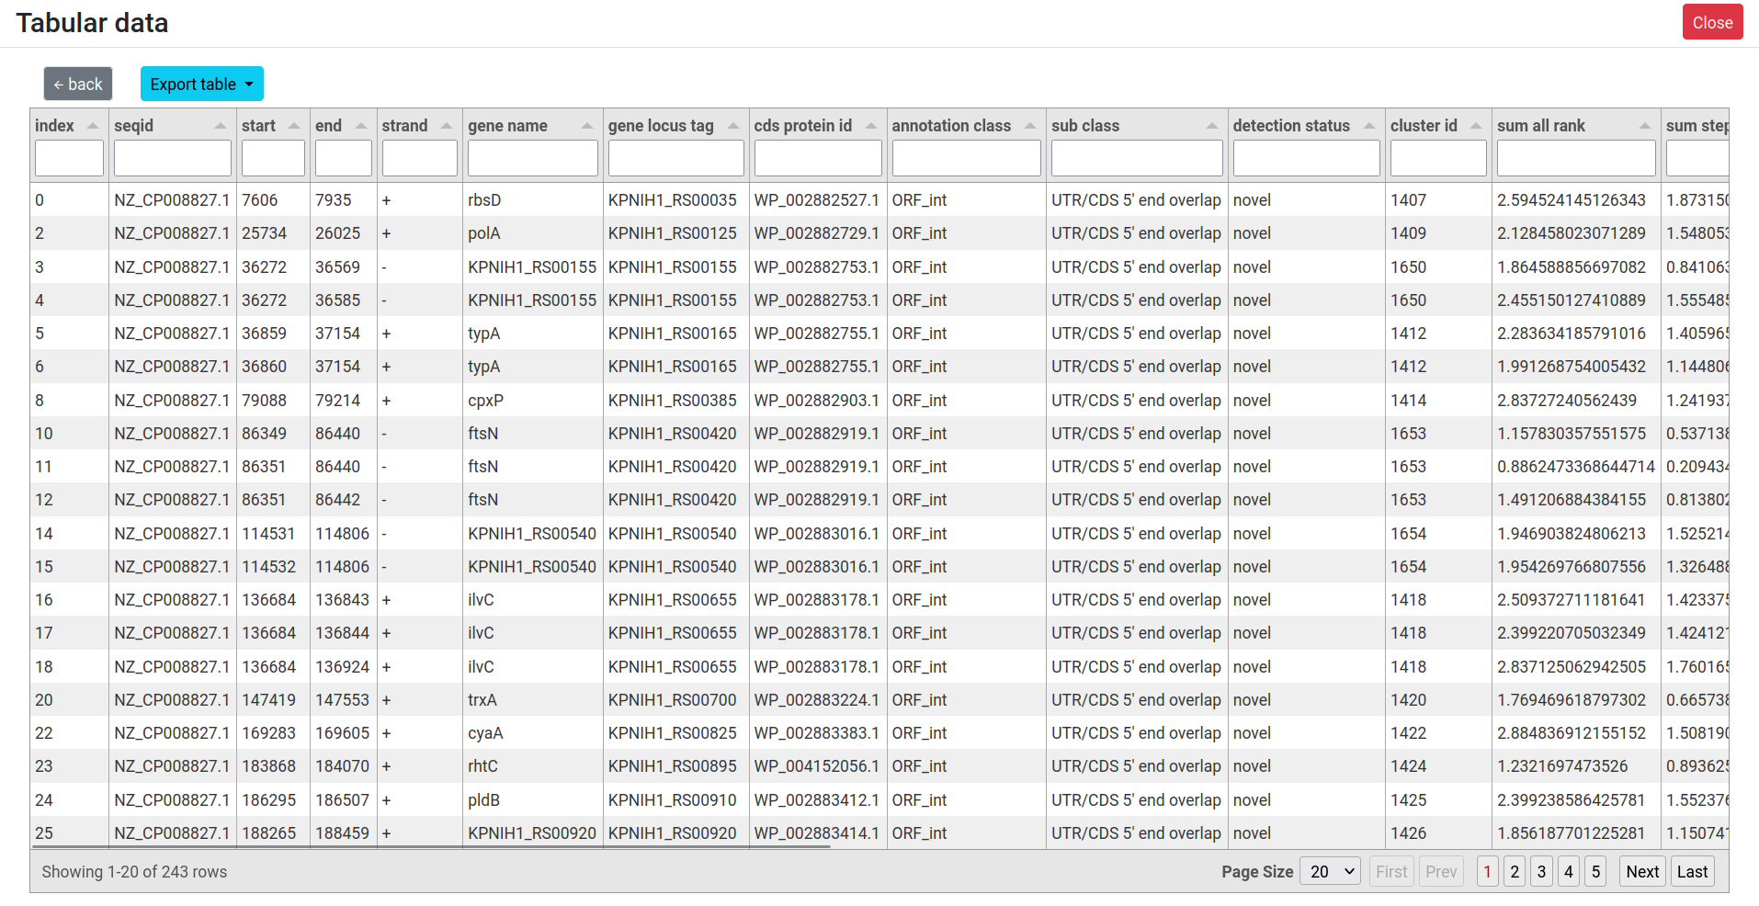
Task: Click the gene locus tag sort arrow
Action: (733, 126)
